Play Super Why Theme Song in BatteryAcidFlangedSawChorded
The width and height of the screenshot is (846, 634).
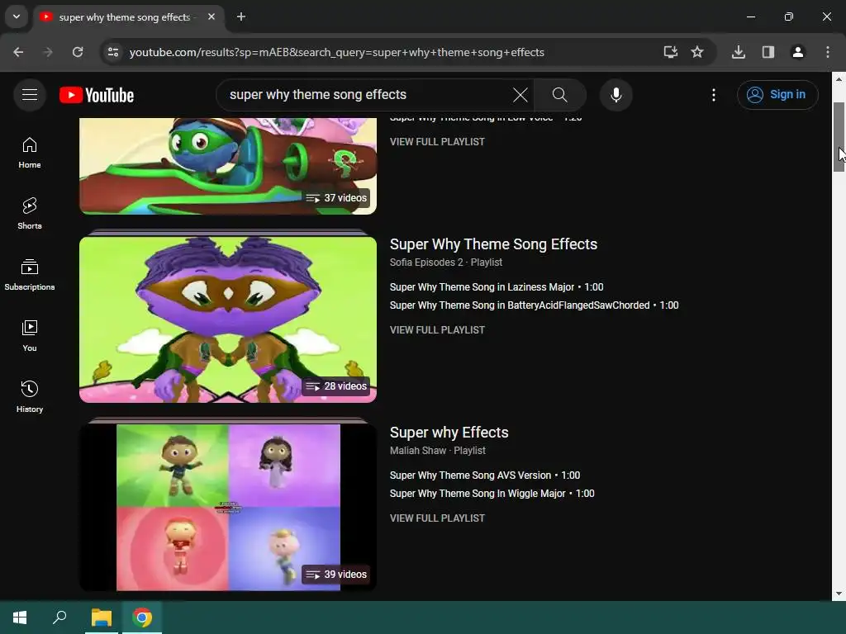(534, 305)
